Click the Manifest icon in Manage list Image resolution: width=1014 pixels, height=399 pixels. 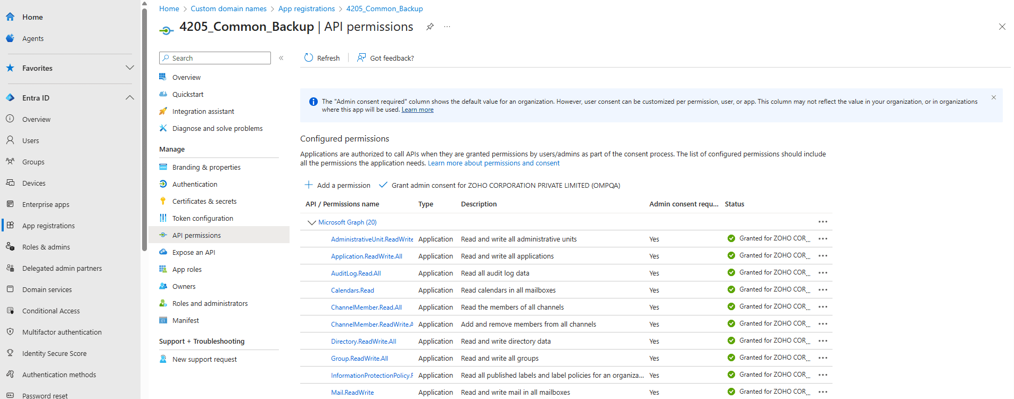click(x=163, y=320)
